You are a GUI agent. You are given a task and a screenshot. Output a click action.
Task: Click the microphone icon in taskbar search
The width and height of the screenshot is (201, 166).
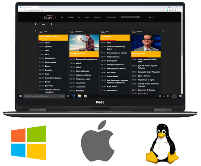[63, 96]
